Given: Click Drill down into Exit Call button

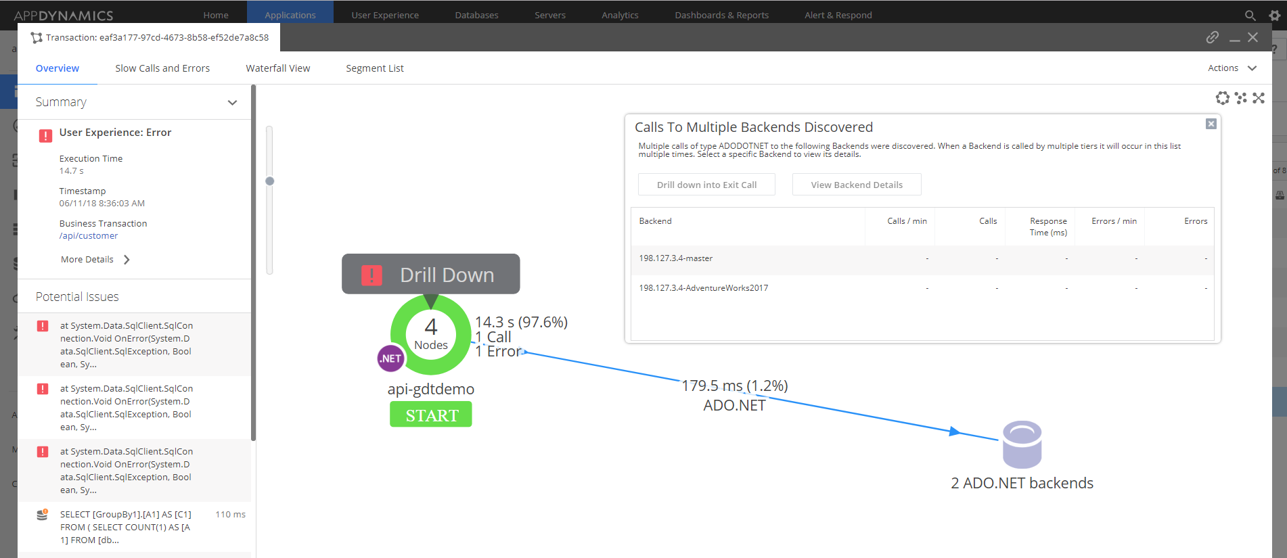Looking at the screenshot, I should [706, 185].
